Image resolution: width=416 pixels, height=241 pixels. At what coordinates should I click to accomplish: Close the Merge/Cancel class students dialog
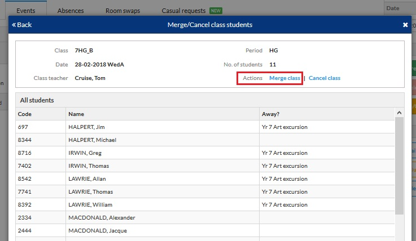coord(405,25)
